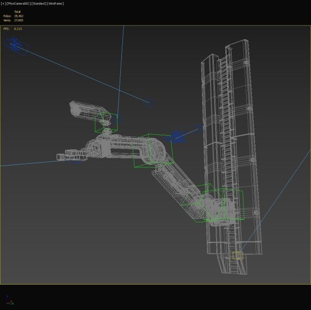Select the green bounding box at the elbow joint
The image size is (311, 310).
[153, 150]
